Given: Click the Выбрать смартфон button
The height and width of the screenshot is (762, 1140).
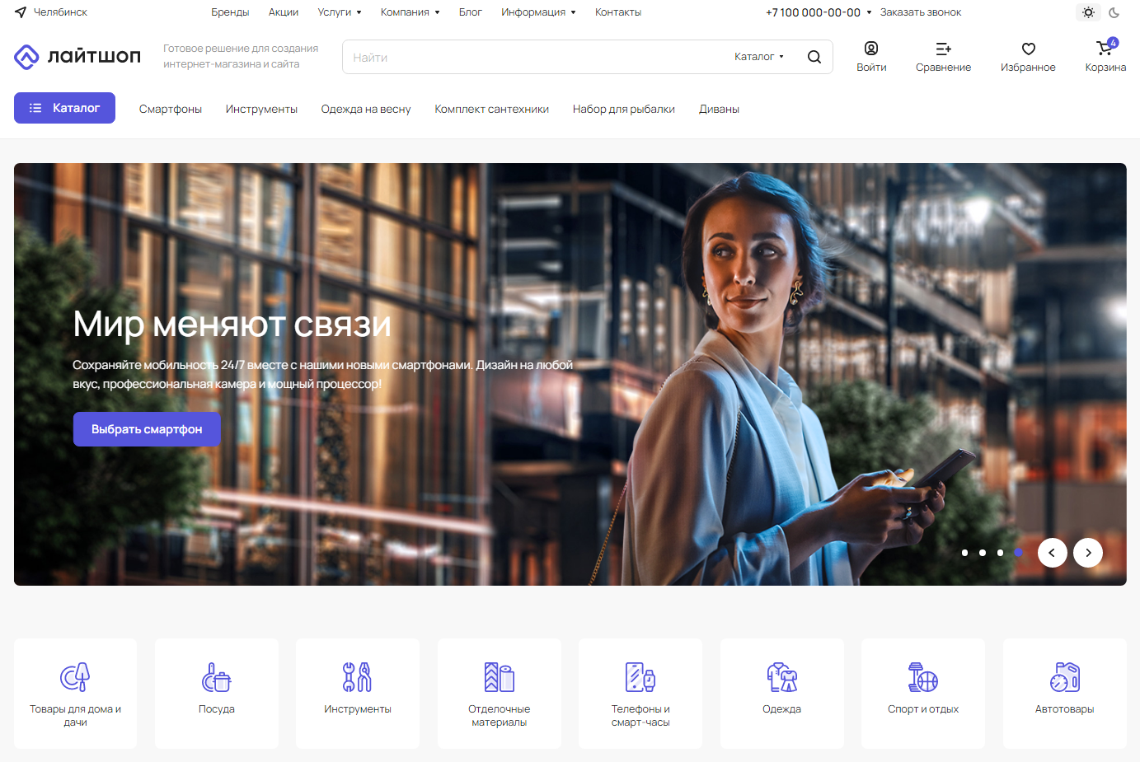Looking at the screenshot, I should point(147,429).
